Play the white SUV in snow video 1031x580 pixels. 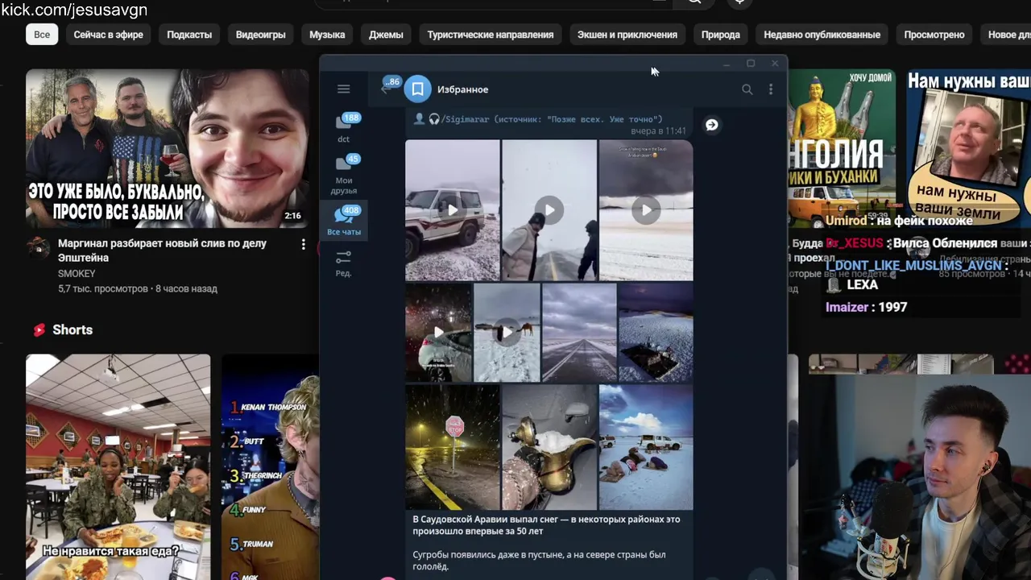(453, 210)
